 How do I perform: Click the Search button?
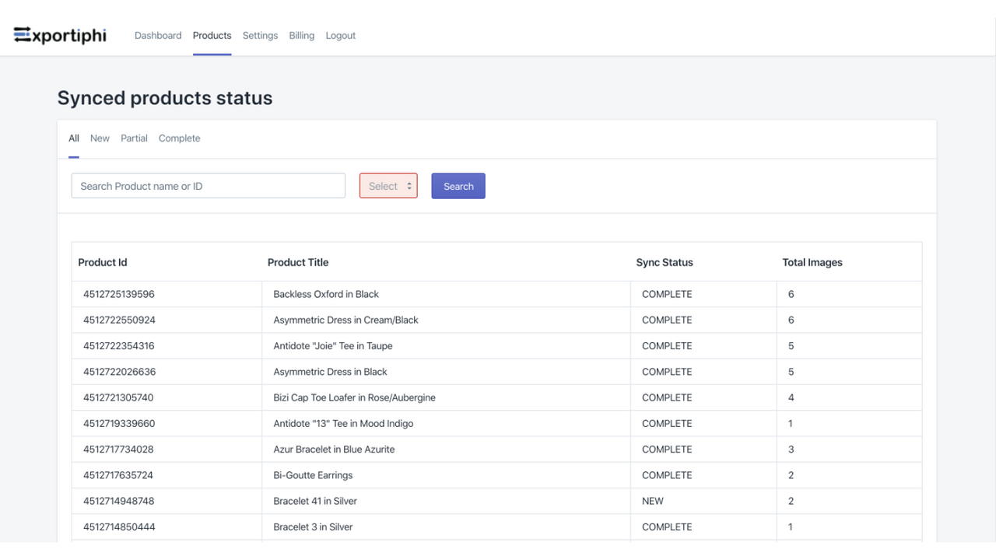click(458, 186)
